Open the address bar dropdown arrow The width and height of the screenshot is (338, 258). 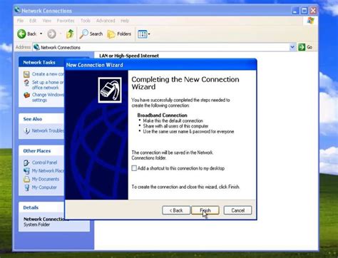coord(292,47)
